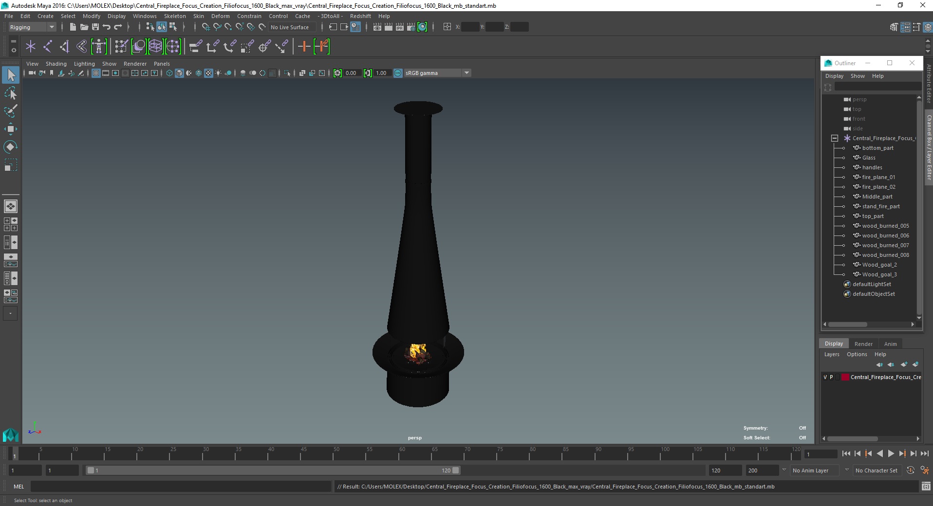933x506 pixels.
Task: Open animation preferences running-man icon
Action: pos(924,470)
